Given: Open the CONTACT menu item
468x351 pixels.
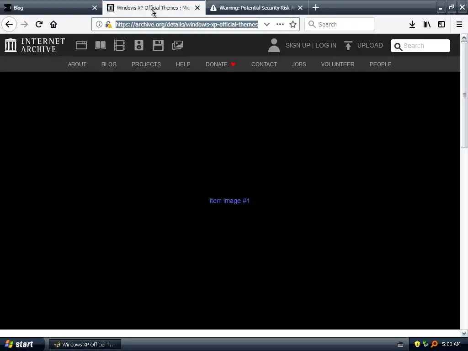Looking at the screenshot, I should click(264, 64).
